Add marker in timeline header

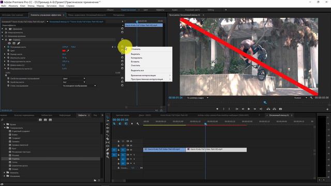coord(132,124)
